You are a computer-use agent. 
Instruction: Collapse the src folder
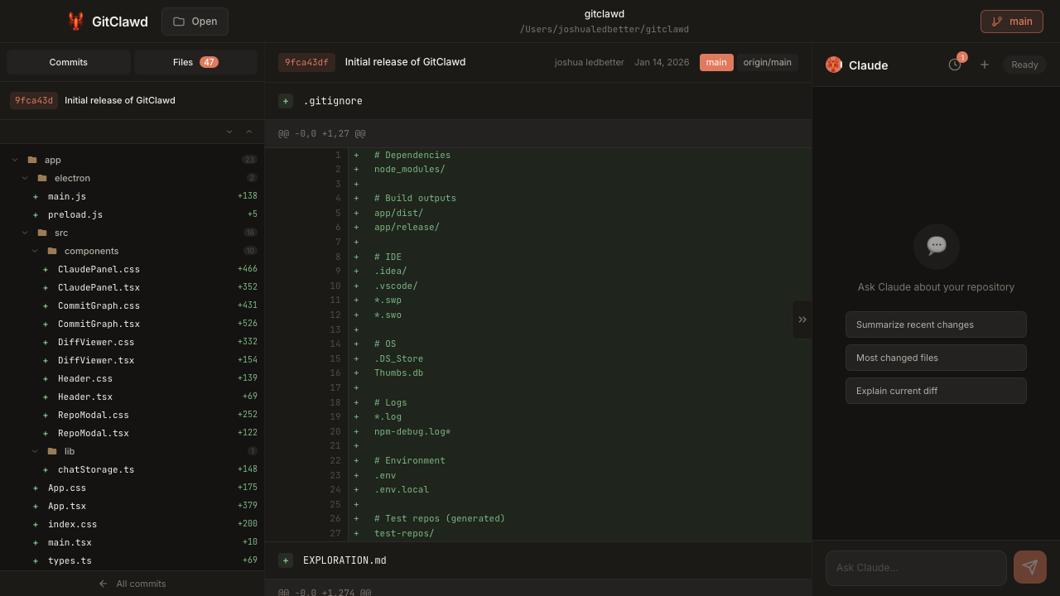coord(25,233)
